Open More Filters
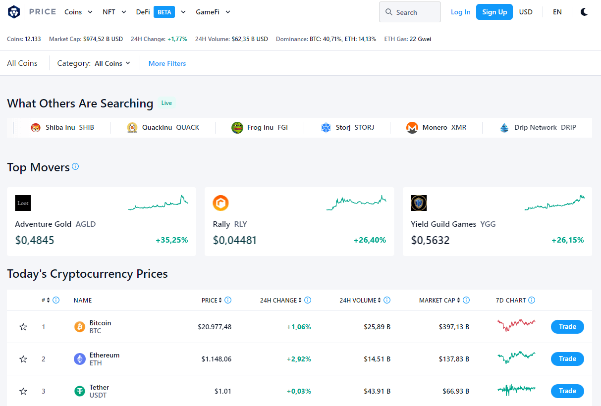Image resolution: width=601 pixels, height=406 pixels. click(167, 63)
